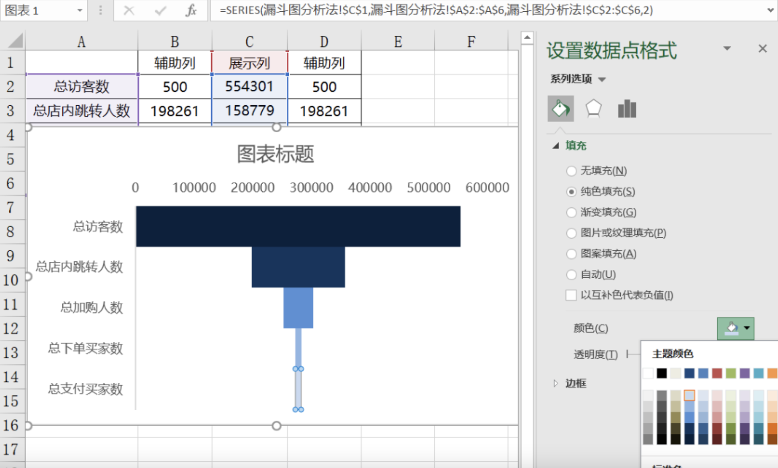
Task: Click the chart title 图表标题
Action: [x=275, y=154]
